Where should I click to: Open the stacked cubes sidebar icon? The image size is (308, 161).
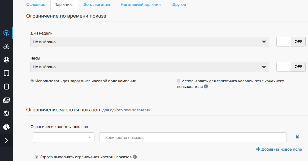pyautogui.click(x=6, y=46)
